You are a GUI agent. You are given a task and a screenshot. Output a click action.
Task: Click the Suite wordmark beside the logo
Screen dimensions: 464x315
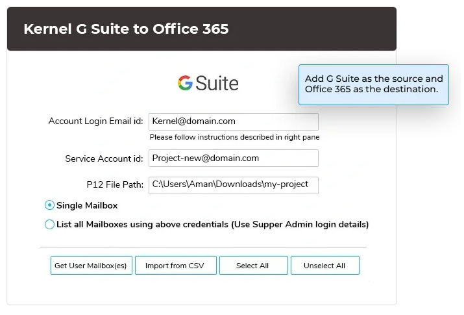pos(217,84)
